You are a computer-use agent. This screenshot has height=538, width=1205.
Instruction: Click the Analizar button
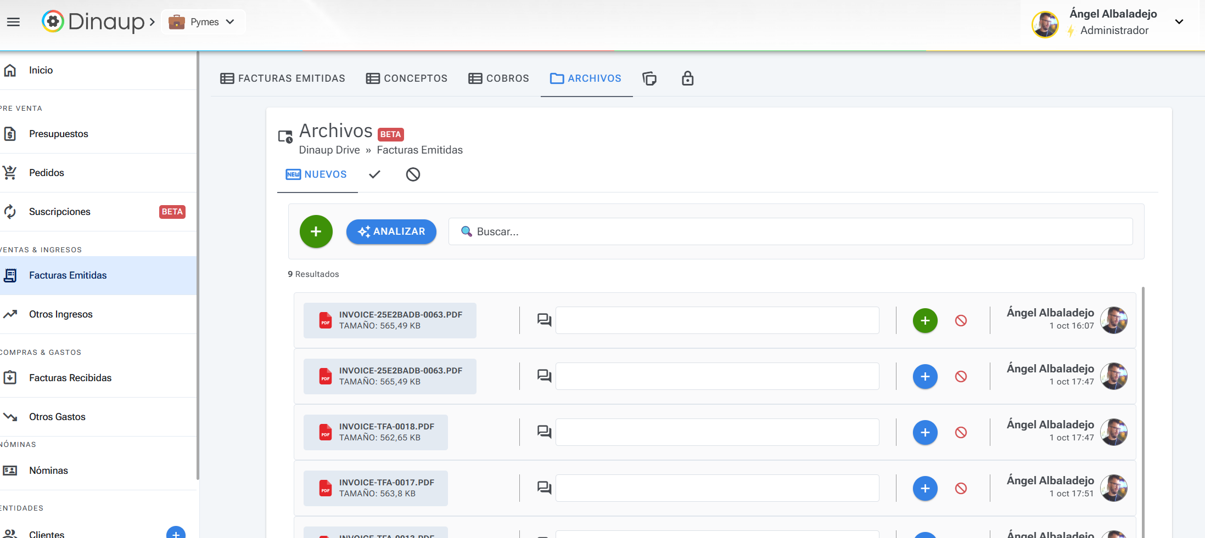tap(391, 231)
